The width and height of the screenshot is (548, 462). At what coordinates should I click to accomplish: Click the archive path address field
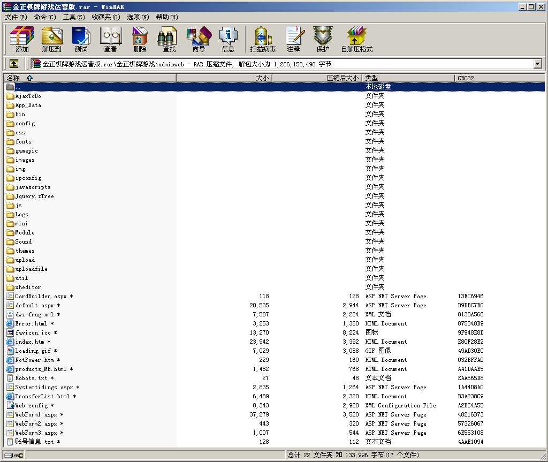(281, 64)
